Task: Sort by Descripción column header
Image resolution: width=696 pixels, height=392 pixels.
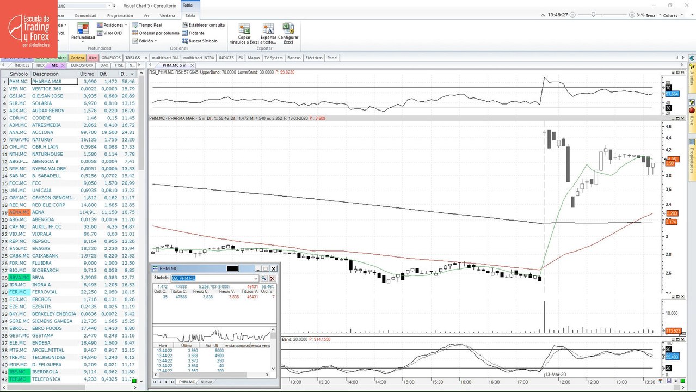Action: (53, 73)
